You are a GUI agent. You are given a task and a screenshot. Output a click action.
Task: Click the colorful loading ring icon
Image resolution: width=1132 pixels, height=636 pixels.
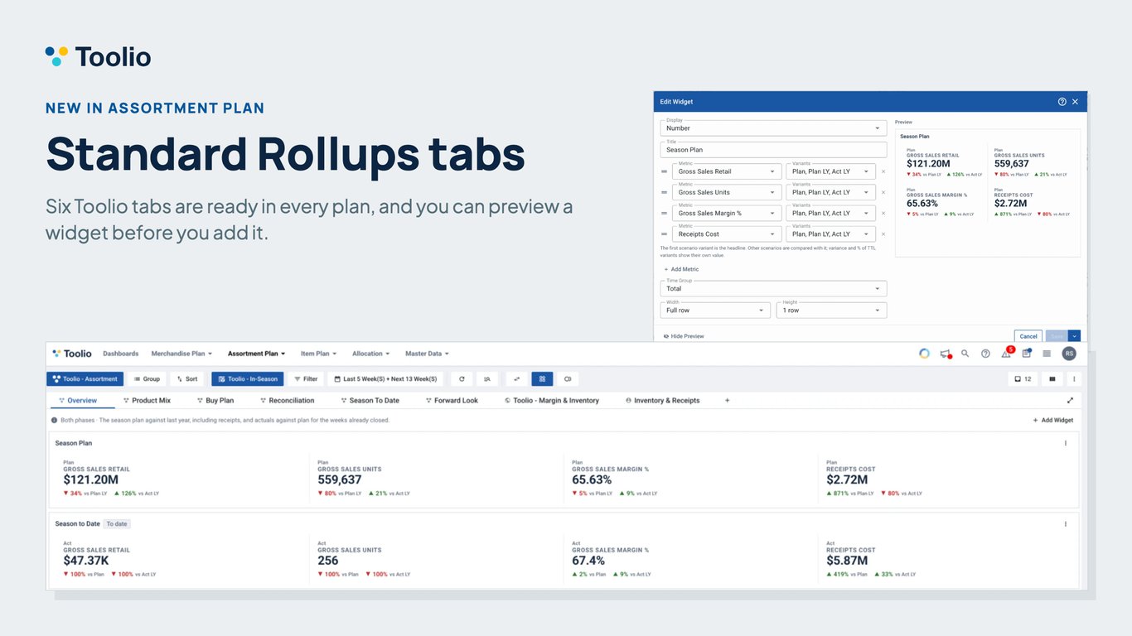924,354
